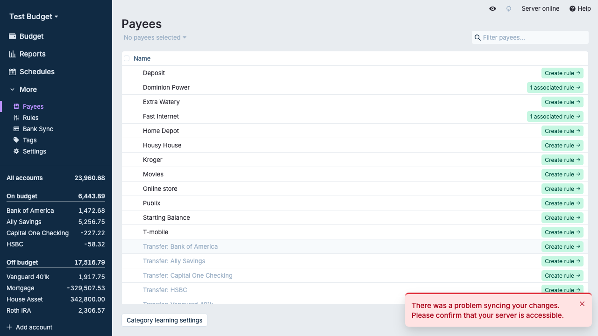Open the No payees selected dropdown
This screenshot has width=598, height=336.
point(155,37)
